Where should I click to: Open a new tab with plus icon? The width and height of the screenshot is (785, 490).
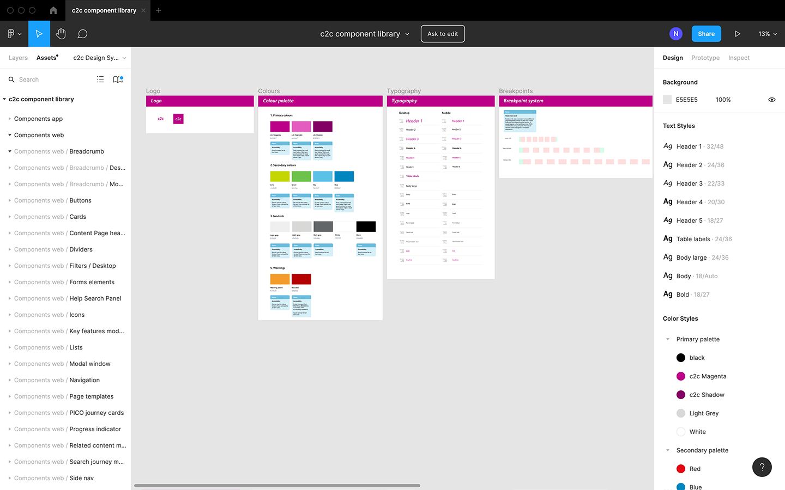(x=159, y=10)
